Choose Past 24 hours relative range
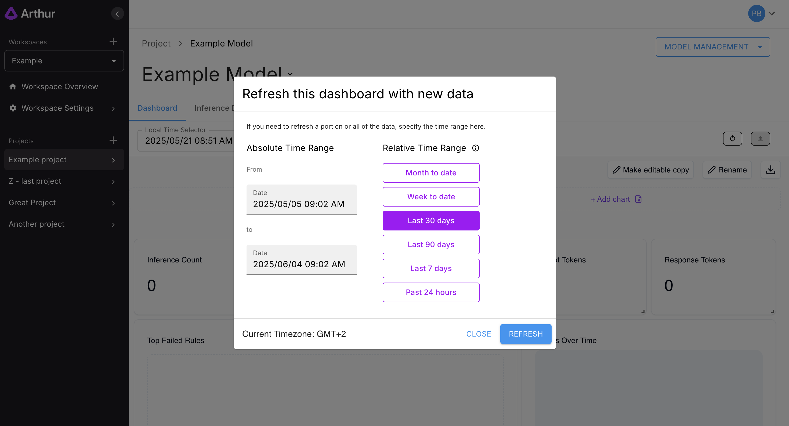This screenshot has height=426, width=789. tap(431, 292)
